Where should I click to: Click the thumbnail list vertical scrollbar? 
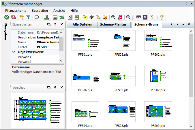pyautogui.click(x=191, y=66)
